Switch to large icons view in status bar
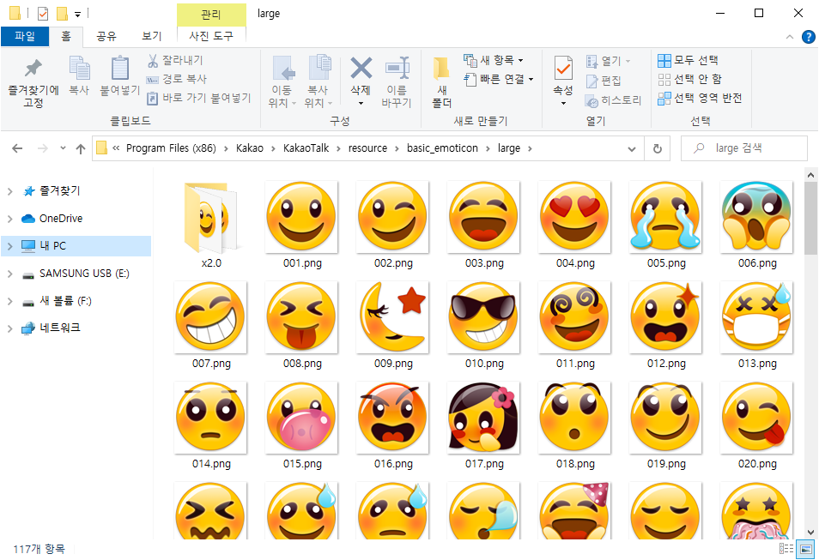Screen dimensions: 819x560 [x=806, y=549]
